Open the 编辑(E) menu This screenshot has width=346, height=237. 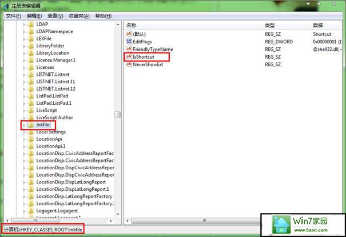(x=34, y=16)
